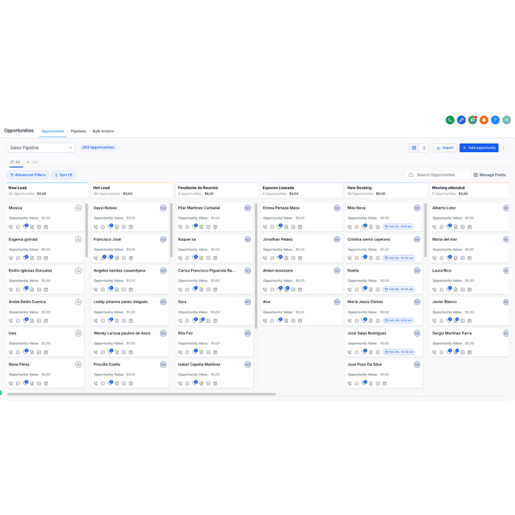Select the All smart list tab
Viewport: 515px width, 515px height.
(x=15, y=162)
